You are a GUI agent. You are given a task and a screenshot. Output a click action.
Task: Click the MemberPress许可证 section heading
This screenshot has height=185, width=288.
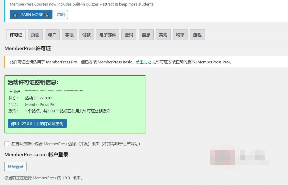pyautogui.click(x=27, y=48)
